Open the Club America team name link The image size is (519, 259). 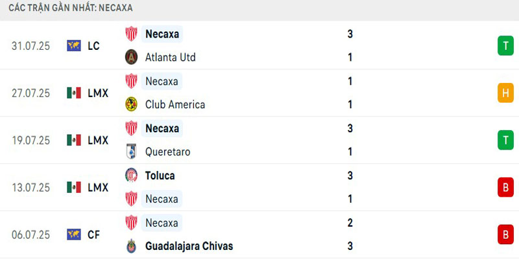click(x=175, y=104)
